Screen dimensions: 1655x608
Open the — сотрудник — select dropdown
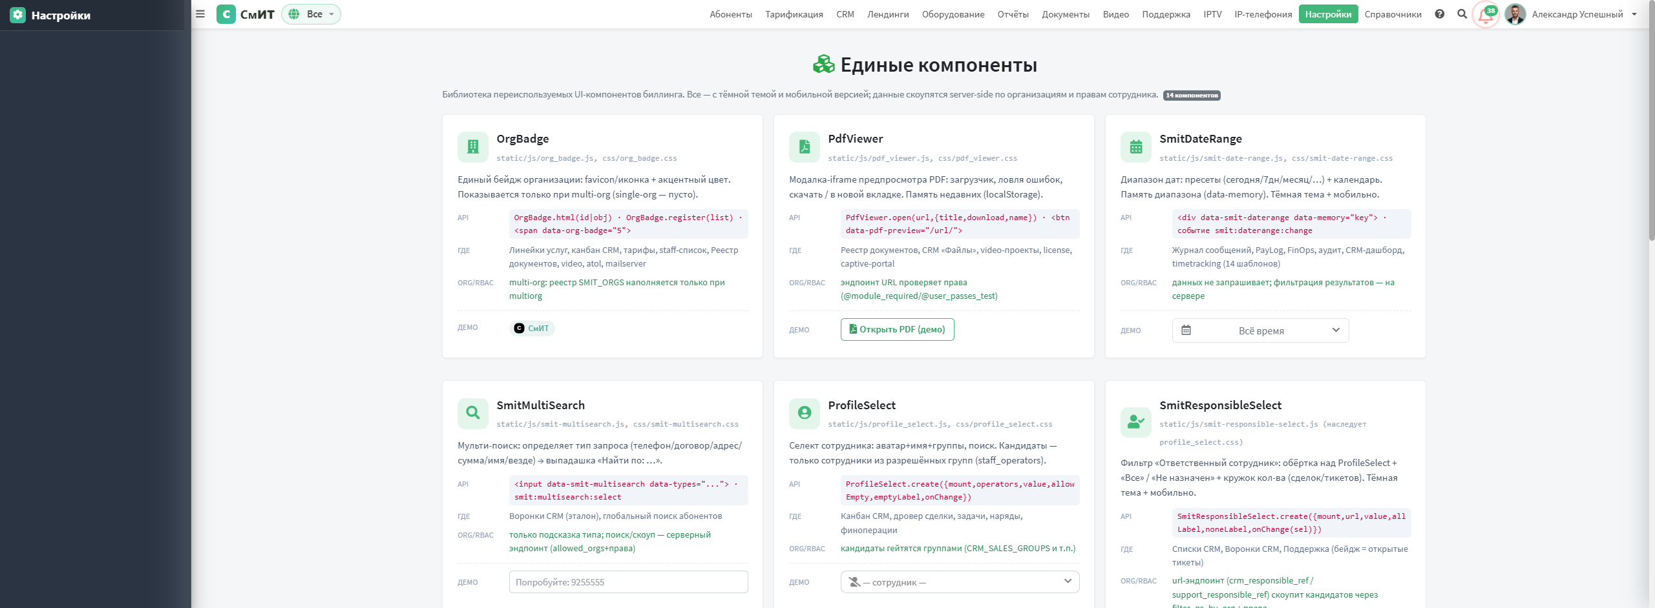pyautogui.click(x=960, y=582)
